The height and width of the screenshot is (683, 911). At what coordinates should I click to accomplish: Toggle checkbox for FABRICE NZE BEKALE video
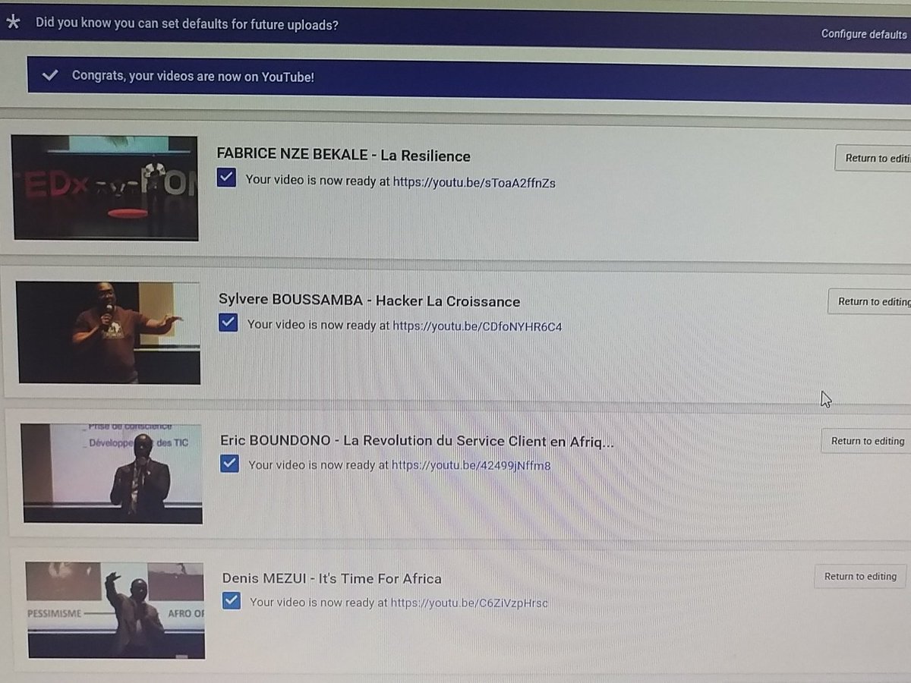pos(226,178)
